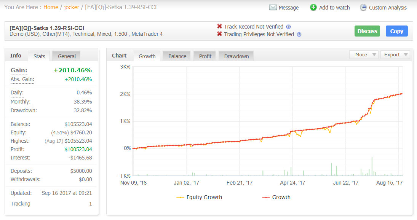Click the blue Copy button

(x=396, y=31)
